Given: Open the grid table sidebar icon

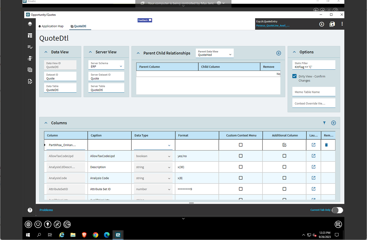Looking at the screenshot, I should 30,70.
